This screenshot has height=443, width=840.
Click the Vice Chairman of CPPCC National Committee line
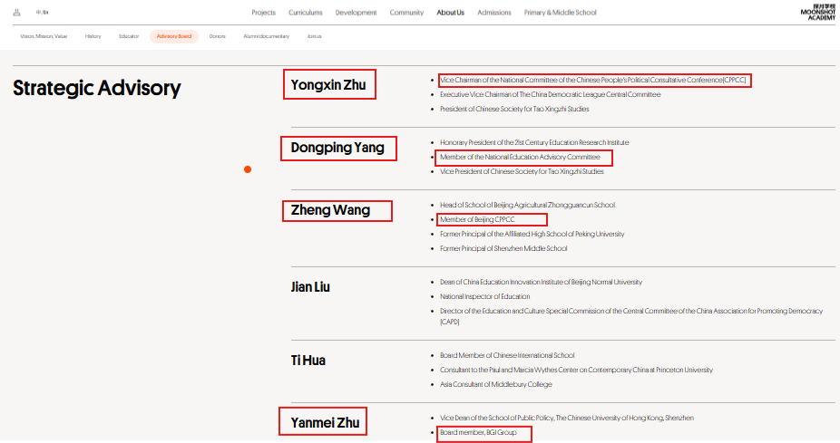pyautogui.click(x=593, y=81)
